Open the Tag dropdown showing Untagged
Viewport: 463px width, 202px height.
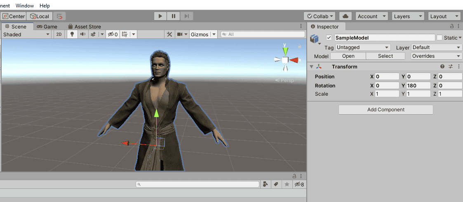(363, 47)
